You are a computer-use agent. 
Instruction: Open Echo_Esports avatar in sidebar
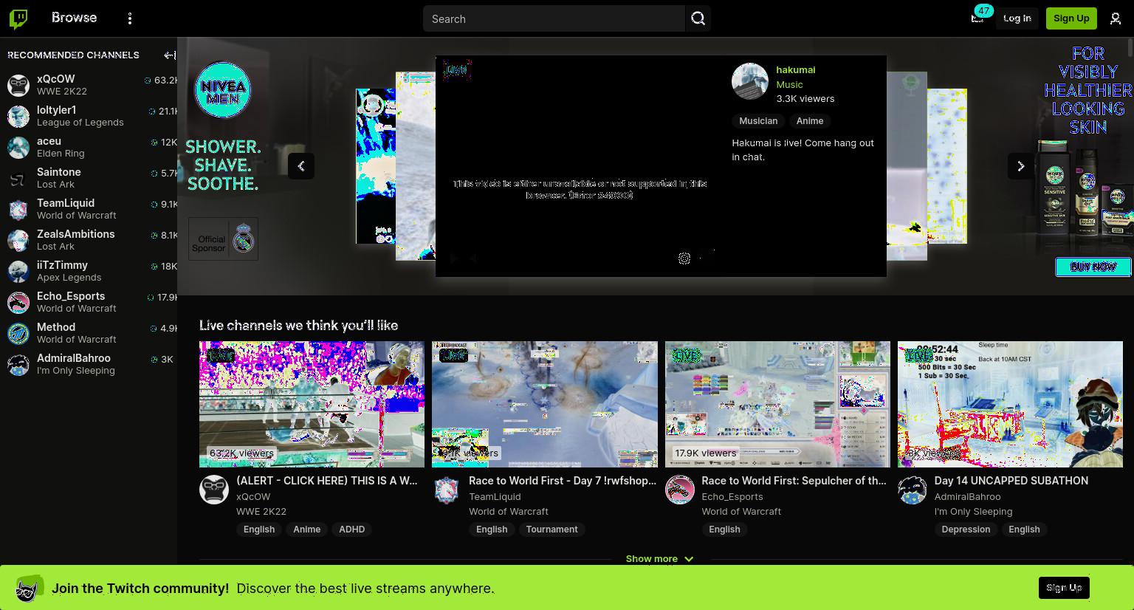pyautogui.click(x=18, y=302)
